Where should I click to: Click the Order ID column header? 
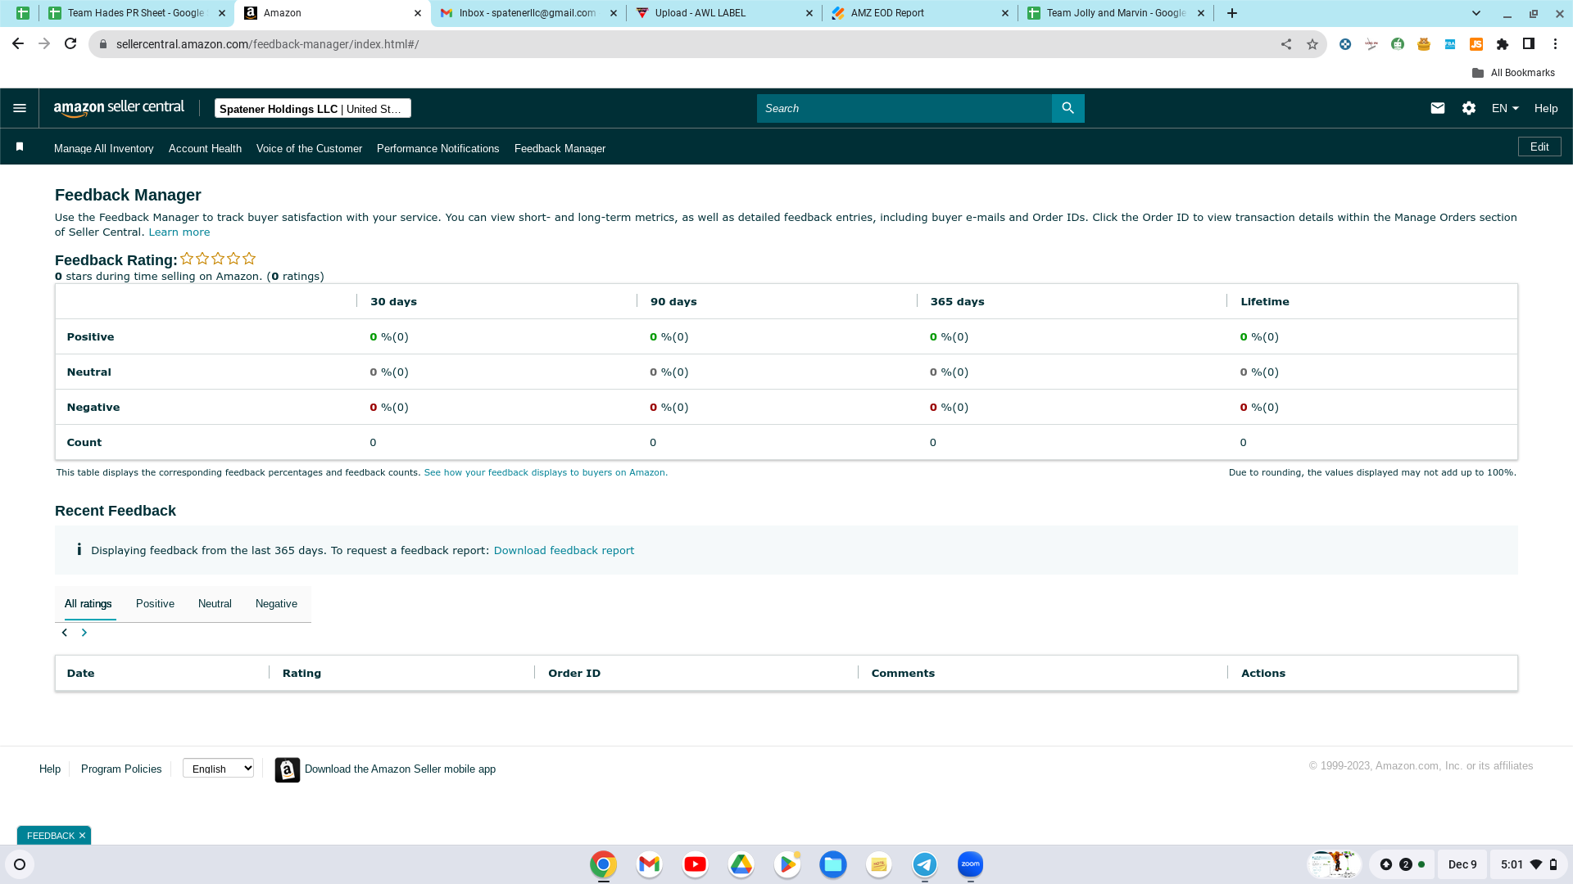point(574,673)
